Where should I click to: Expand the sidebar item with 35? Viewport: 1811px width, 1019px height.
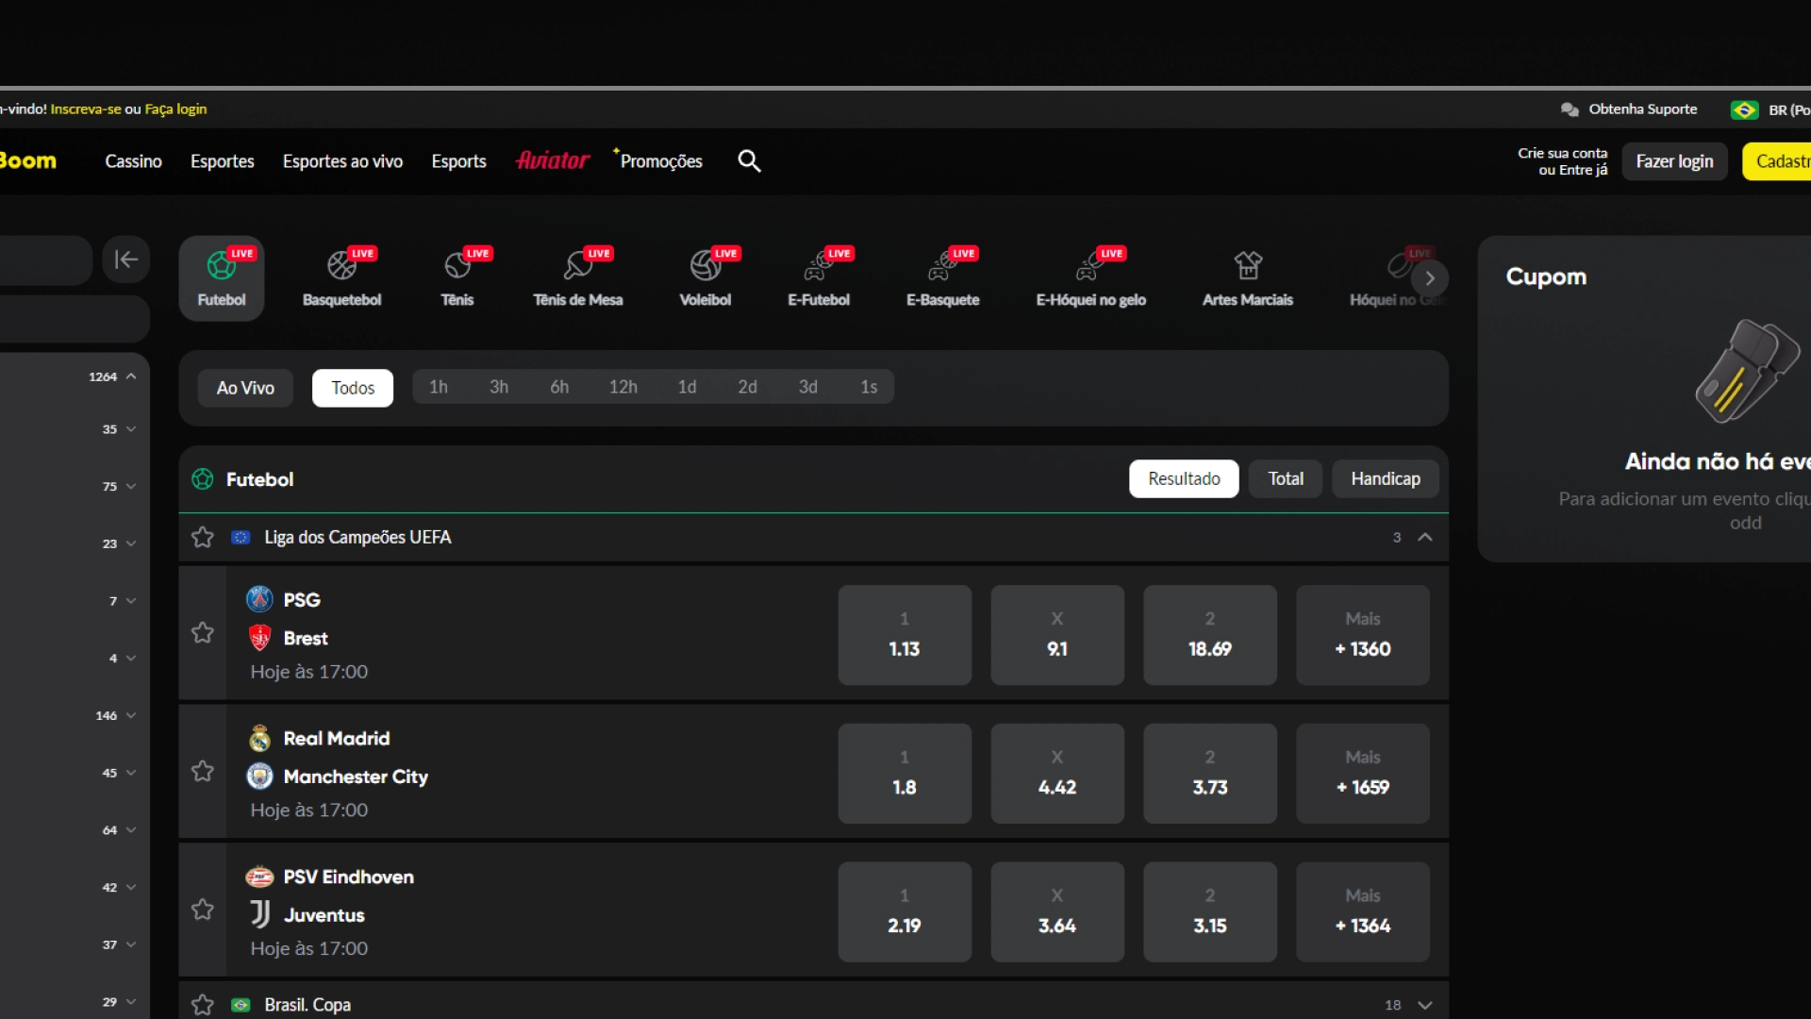coord(131,429)
